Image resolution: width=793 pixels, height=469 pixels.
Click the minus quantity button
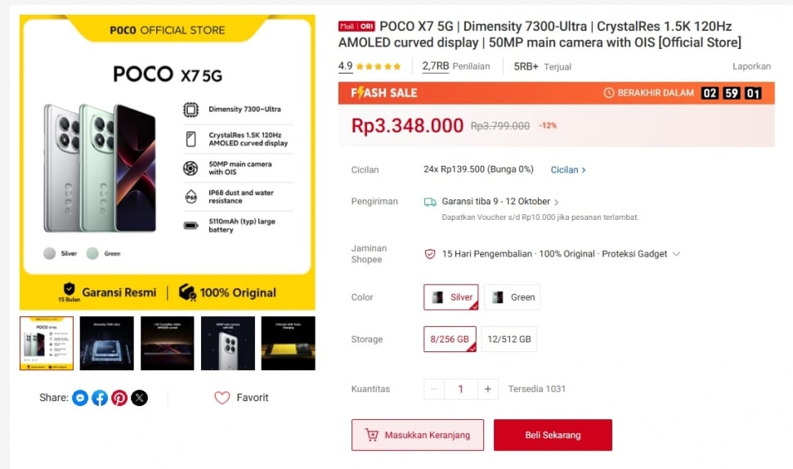pos(434,389)
